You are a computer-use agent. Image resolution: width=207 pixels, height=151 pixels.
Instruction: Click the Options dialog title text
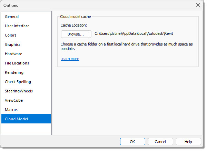[11, 6]
